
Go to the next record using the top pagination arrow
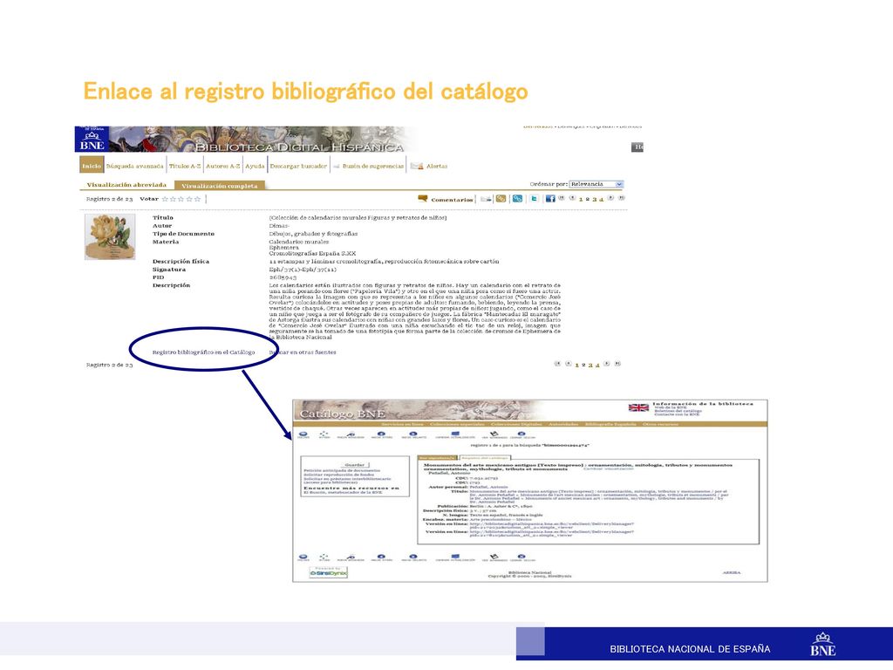(x=610, y=198)
